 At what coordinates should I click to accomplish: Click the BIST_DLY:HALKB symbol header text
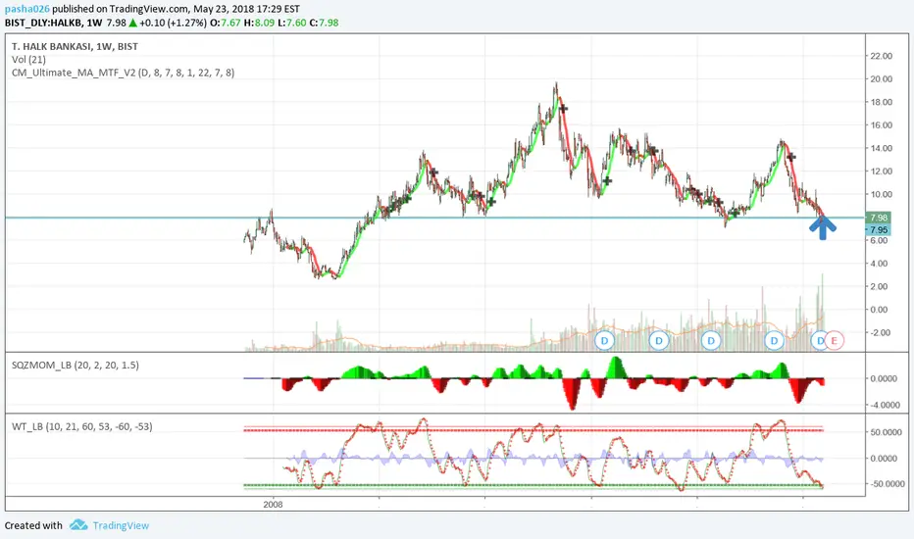[44, 23]
